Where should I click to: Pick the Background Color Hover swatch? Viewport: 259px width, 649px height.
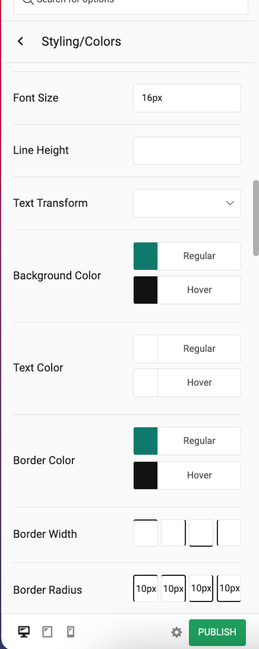click(x=145, y=290)
